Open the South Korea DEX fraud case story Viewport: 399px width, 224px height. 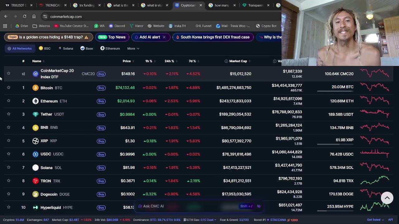[x=213, y=37]
